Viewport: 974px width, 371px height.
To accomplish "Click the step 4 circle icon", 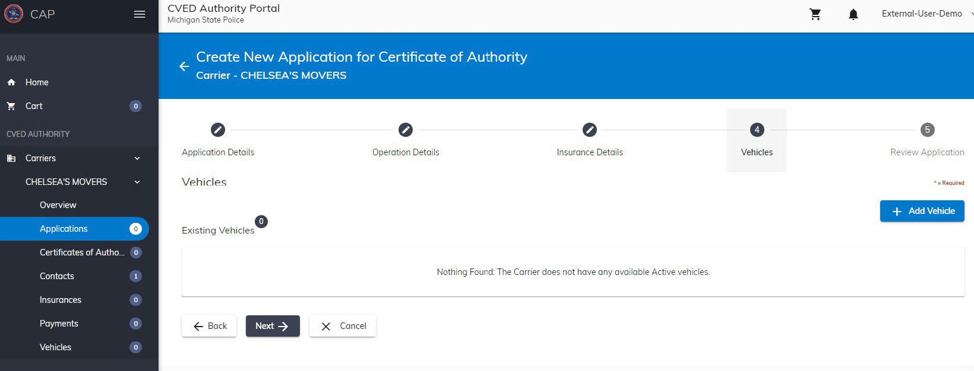I will [757, 130].
